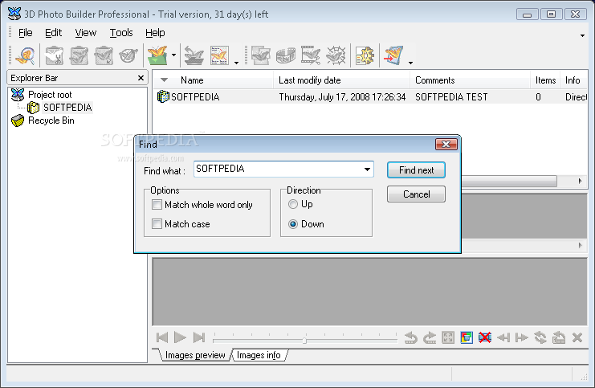Expand the green folder icon dropdown arrow
Image resolution: width=595 pixels, height=388 pixels.
coord(173,55)
